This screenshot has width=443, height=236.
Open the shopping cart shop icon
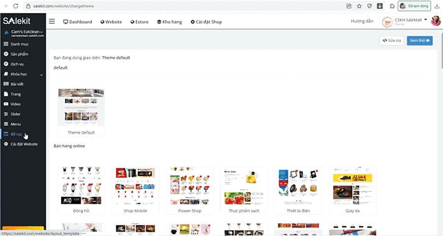387,22
